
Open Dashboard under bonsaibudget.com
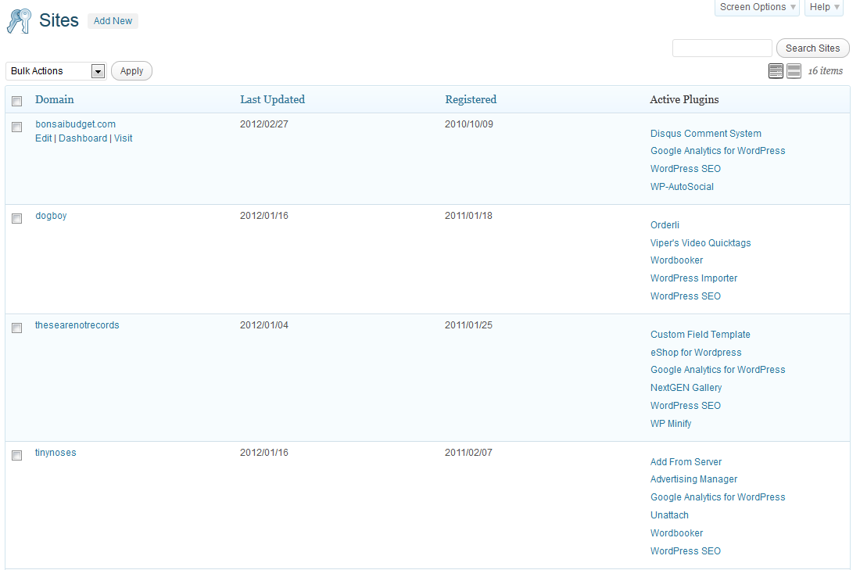(83, 138)
